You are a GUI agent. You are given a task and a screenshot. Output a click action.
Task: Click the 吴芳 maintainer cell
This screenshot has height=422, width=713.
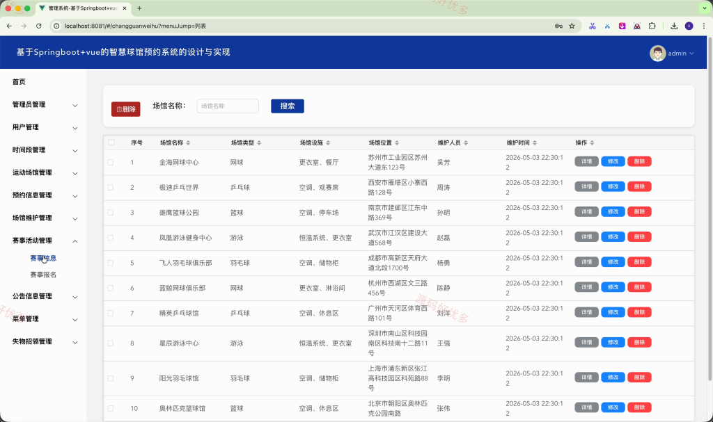coord(444,163)
